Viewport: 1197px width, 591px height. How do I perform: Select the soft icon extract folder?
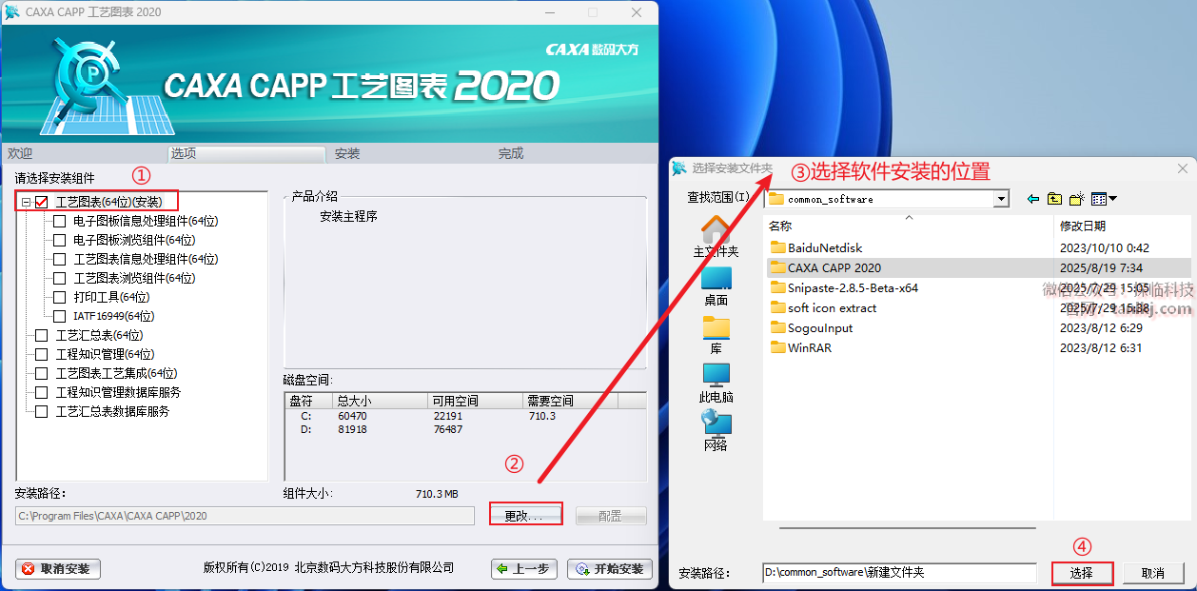click(x=823, y=307)
